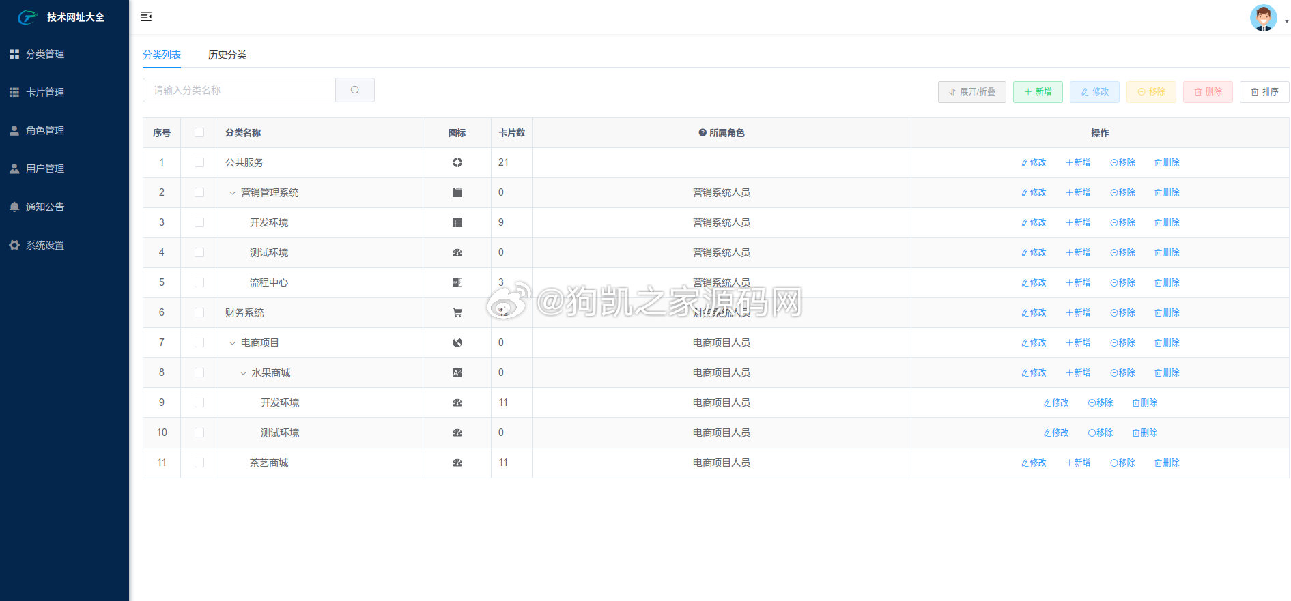Switch to the 历史分类 tab

coord(227,55)
